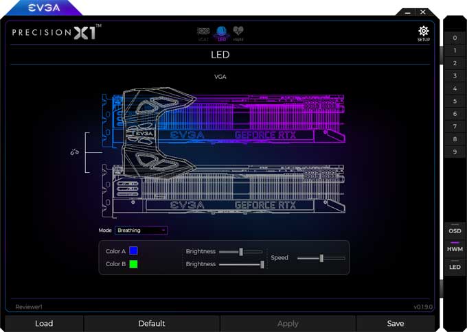Click the version v0.1.9.0 label
This screenshot has height=332, width=467.
[x=423, y=307]
